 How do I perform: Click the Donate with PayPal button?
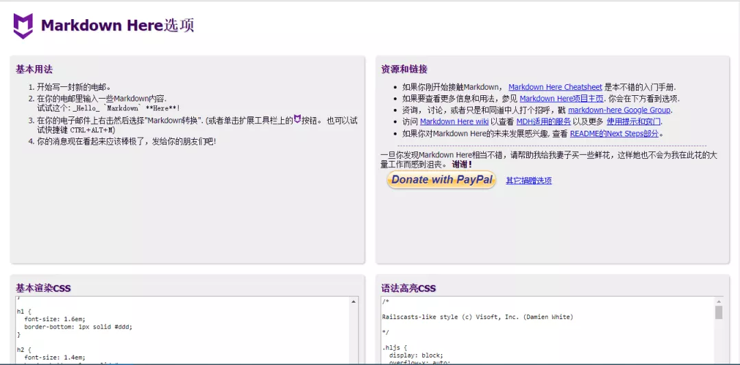pyautogui.click(x=441, y=179)
